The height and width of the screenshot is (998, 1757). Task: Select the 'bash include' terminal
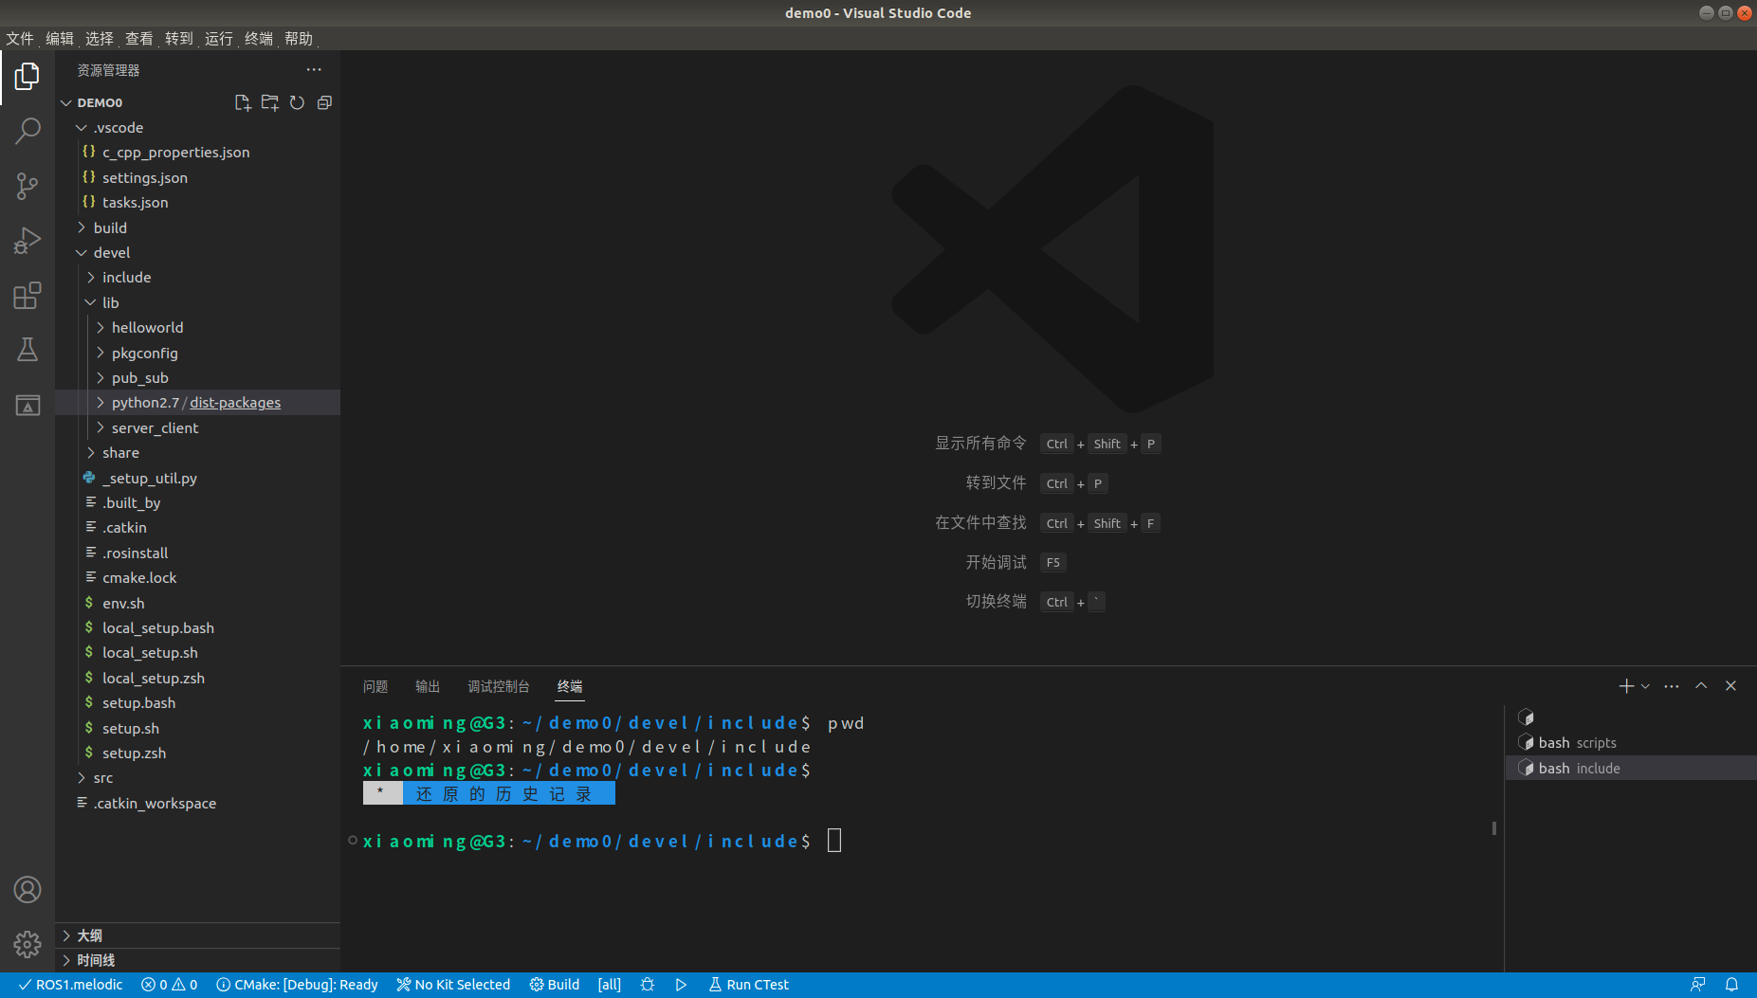(1630, 768)
